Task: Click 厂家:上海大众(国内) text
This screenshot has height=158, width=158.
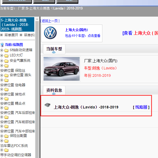Action: tap(101, 61)
